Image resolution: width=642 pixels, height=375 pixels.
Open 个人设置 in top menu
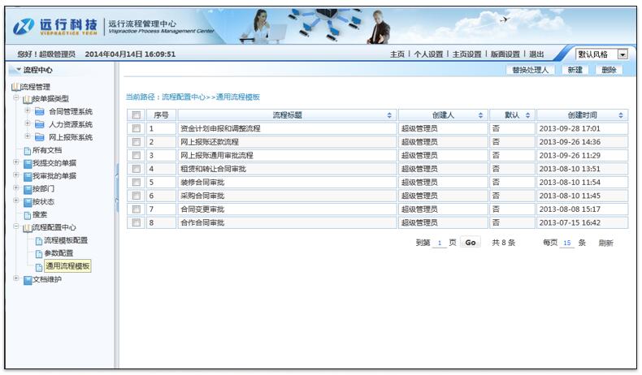[x=428, y=54]
